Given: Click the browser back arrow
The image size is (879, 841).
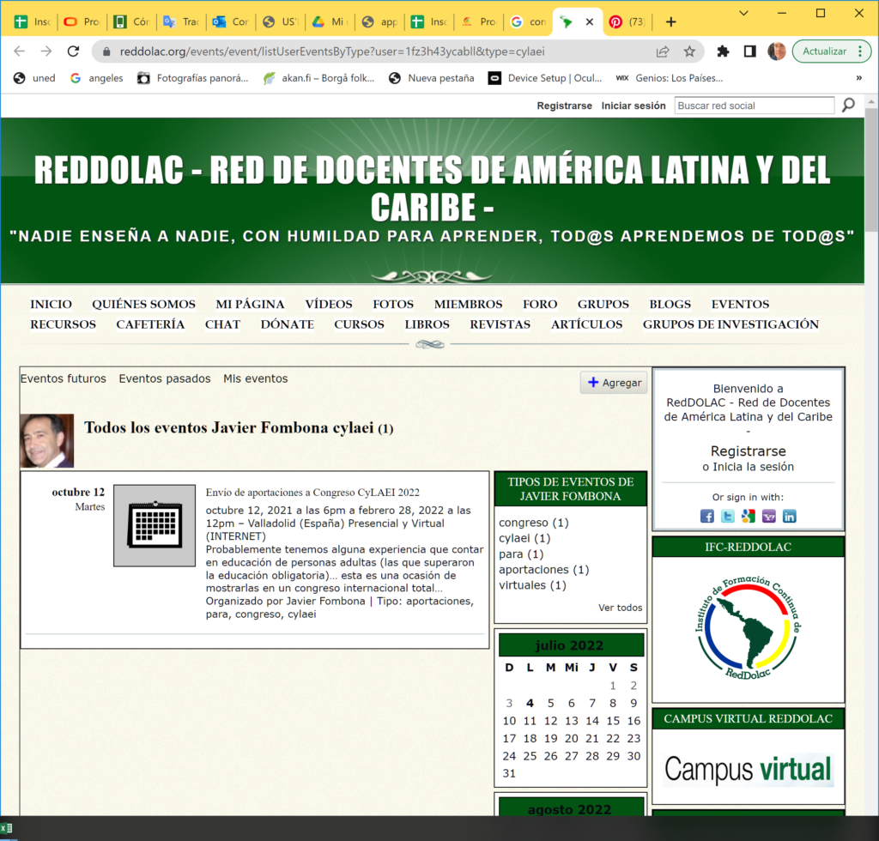Looking at the screenshot, I should pyautogui.click(x=19, y=51).
